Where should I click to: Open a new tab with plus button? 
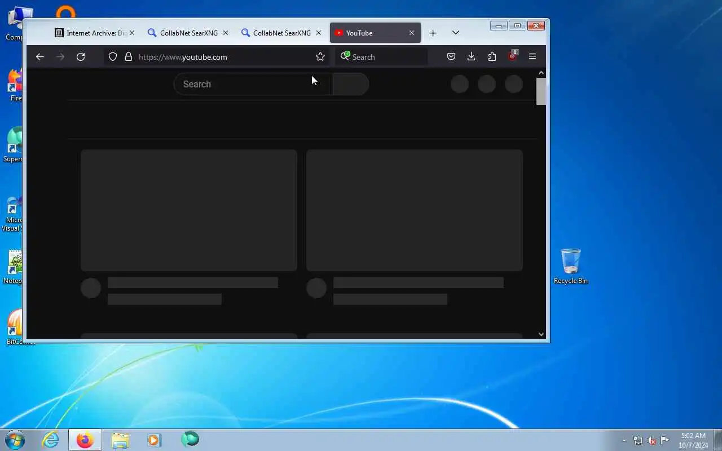(x=433, y=33)
